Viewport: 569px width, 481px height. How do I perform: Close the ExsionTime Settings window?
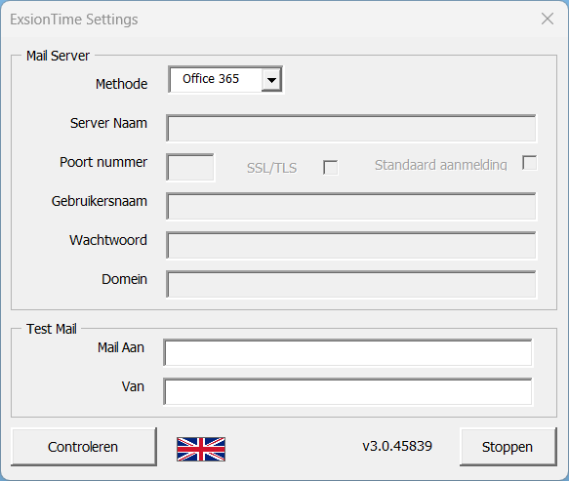(548, 19)
